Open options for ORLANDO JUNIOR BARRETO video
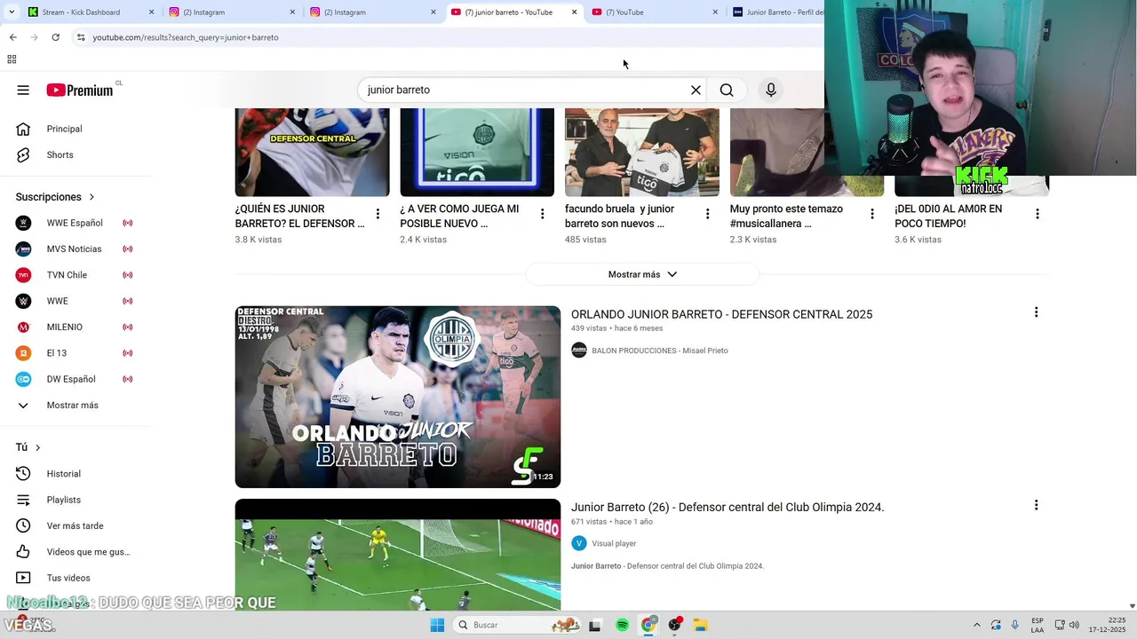 (1036, 312)
